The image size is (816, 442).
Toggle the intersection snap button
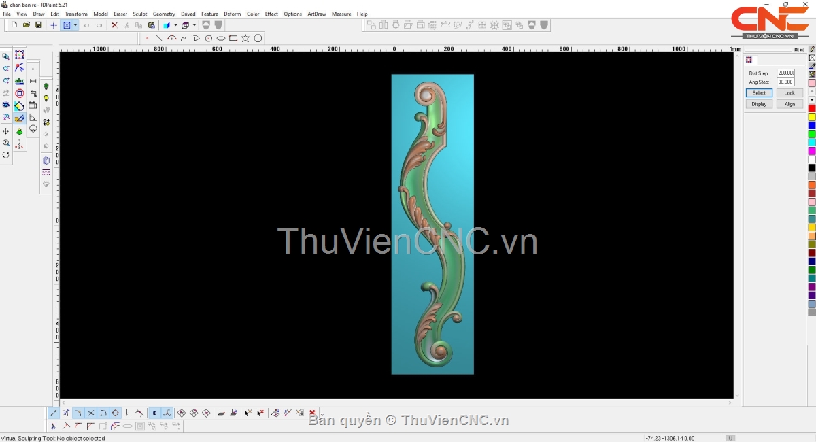tap(90, 413)
